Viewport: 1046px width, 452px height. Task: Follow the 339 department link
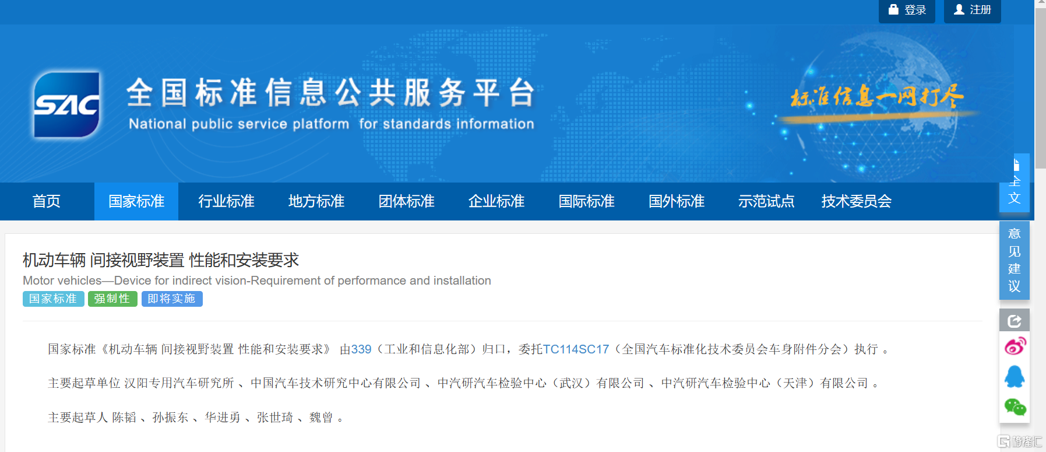[x=361, y=349]
